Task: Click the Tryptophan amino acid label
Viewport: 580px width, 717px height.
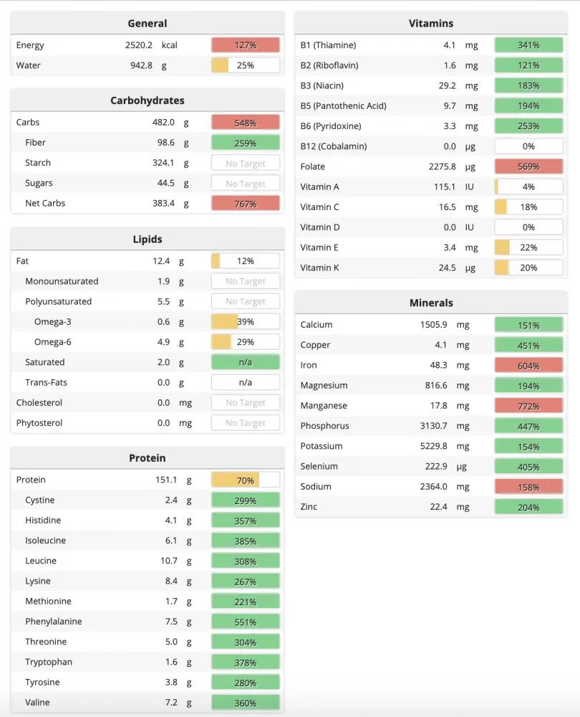Action: 49,662
